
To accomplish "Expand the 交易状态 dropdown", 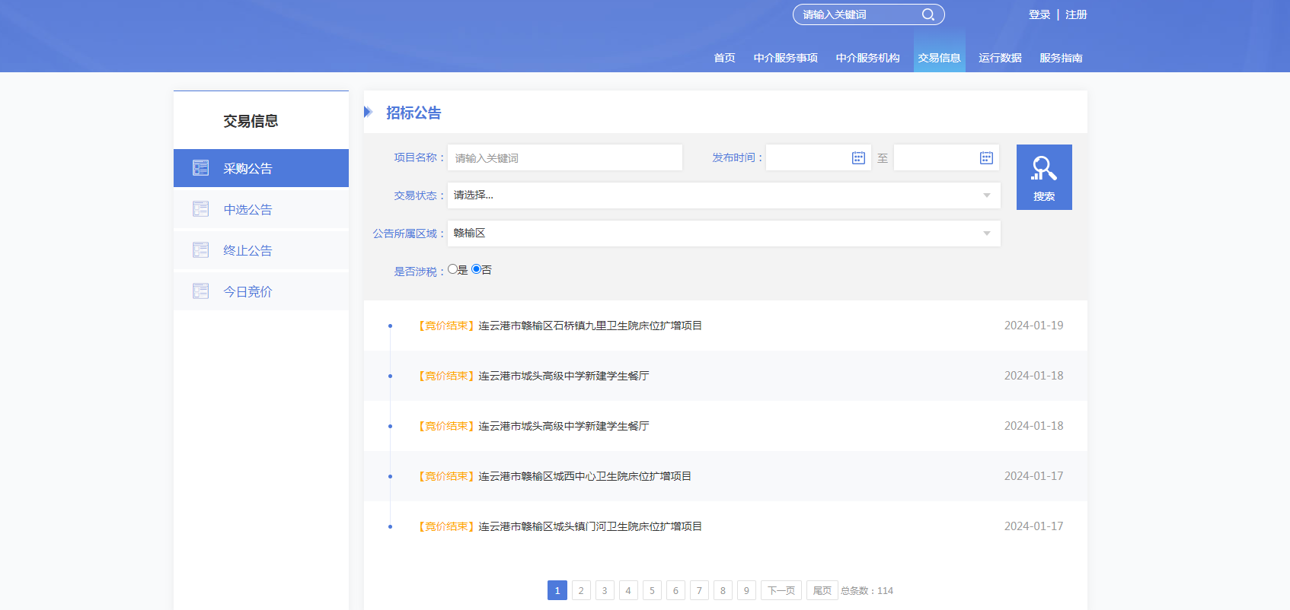I will click(x=724, y=195).
